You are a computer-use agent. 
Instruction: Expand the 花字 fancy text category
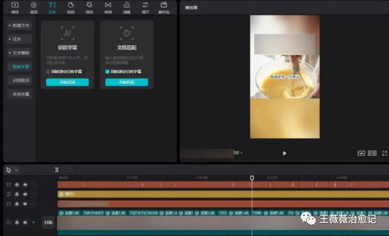[19, 39]
